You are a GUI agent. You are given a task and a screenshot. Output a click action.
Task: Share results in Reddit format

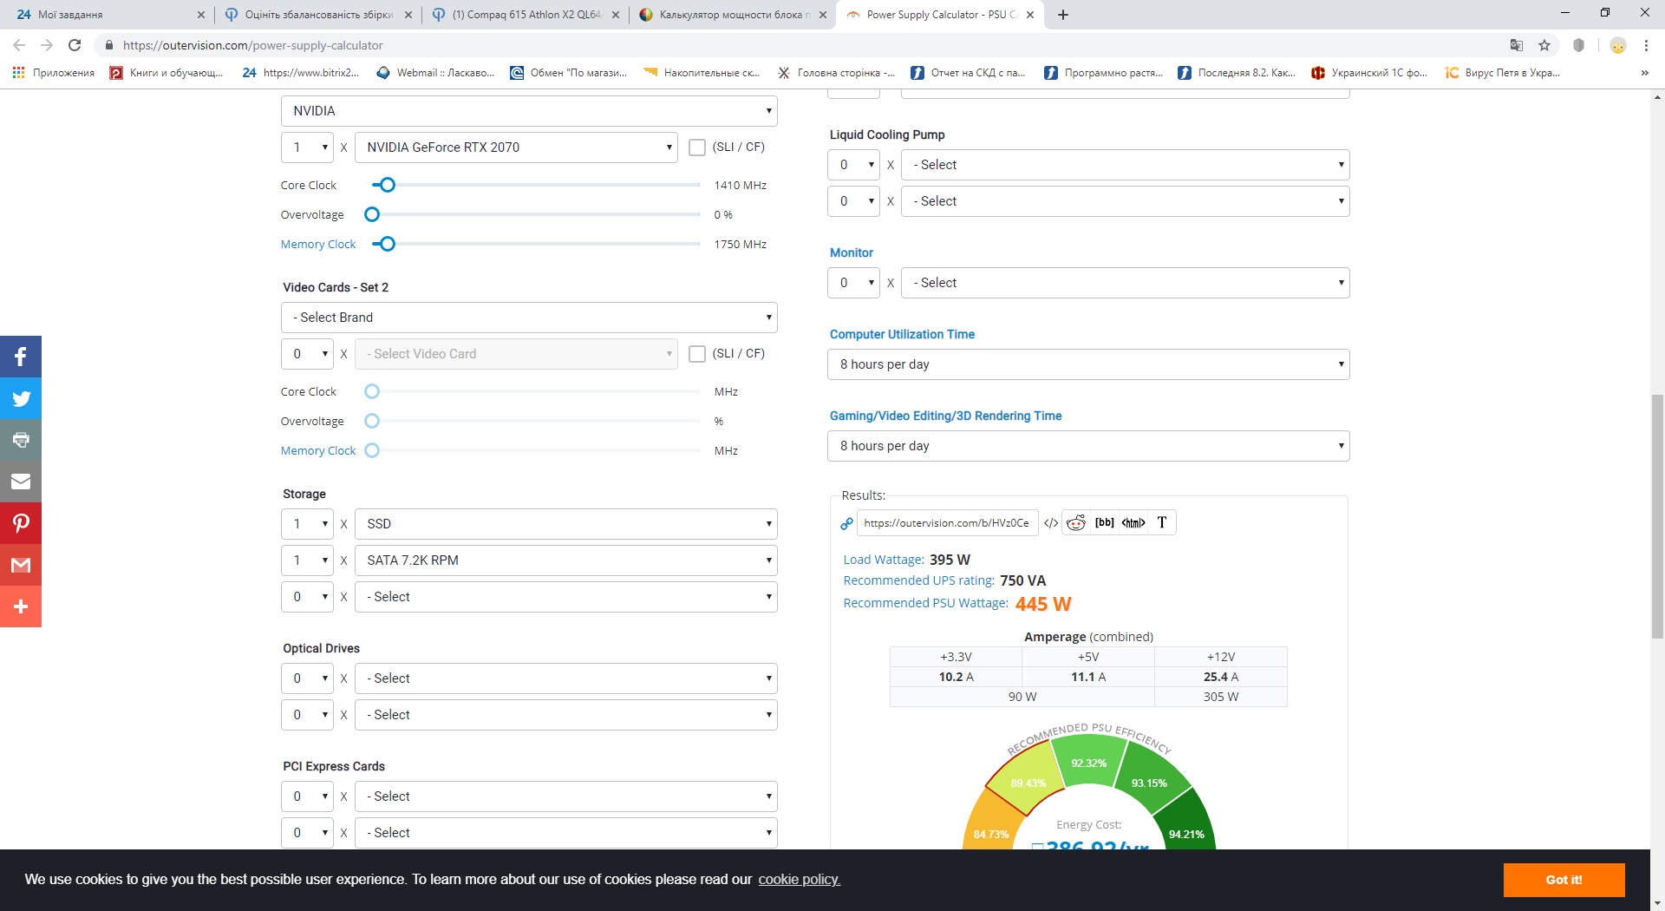[1076, 522]
